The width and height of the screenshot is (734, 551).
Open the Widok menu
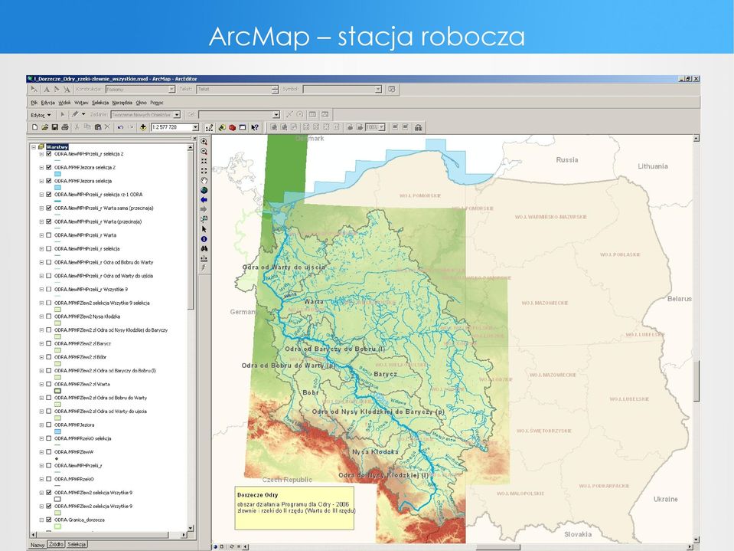64,103
